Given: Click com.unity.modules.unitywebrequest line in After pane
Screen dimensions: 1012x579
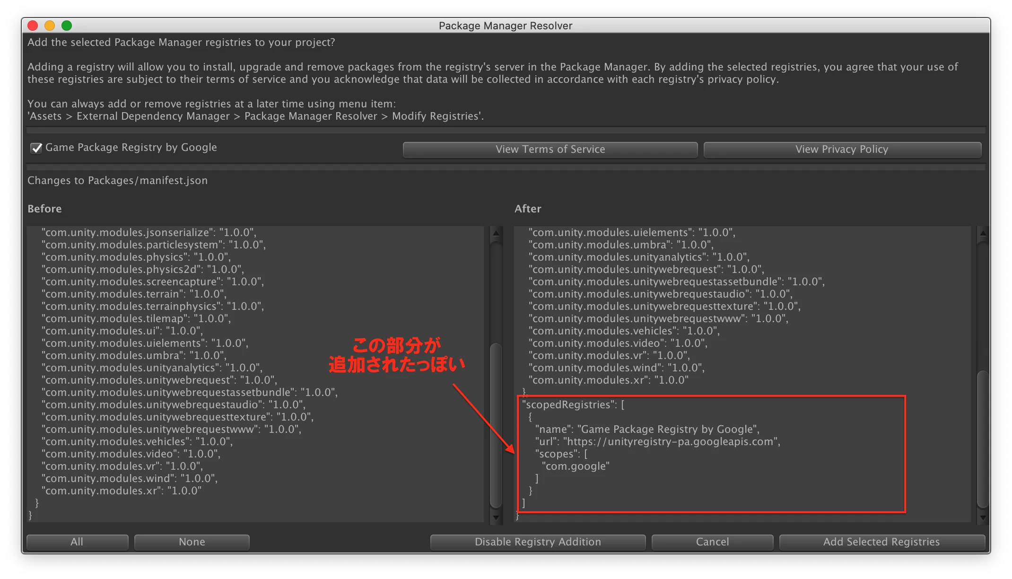Looking at the screenshot, I should [x=646, y=270].
